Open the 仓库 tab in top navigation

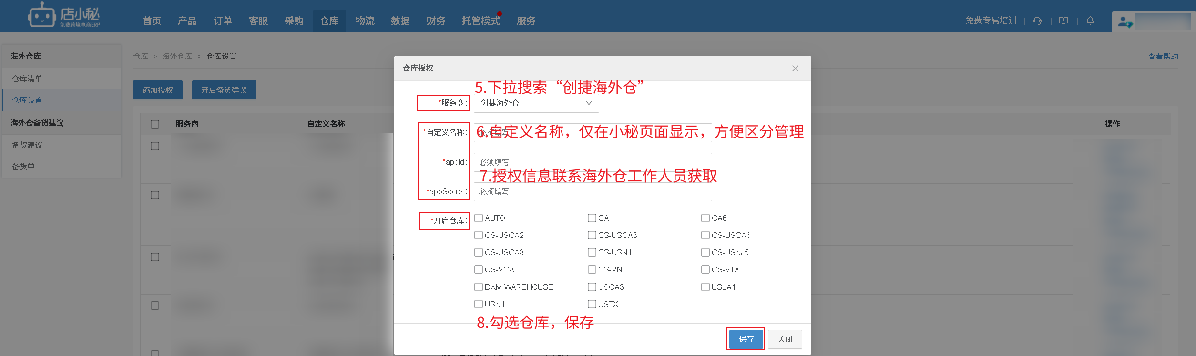(x=329, y=21)
